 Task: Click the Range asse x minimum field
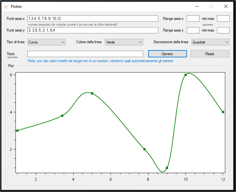tap(193, 19)
